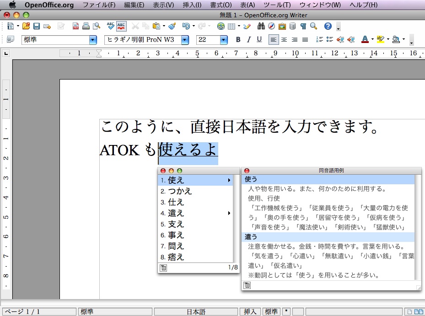Select candidate 2. つかえ
This screenshot has height=316, width=425.
(x=195, y=191)
